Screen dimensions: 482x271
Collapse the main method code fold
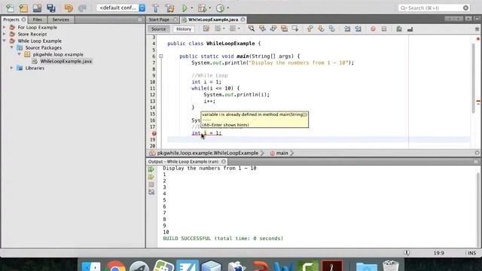[160, 56]
